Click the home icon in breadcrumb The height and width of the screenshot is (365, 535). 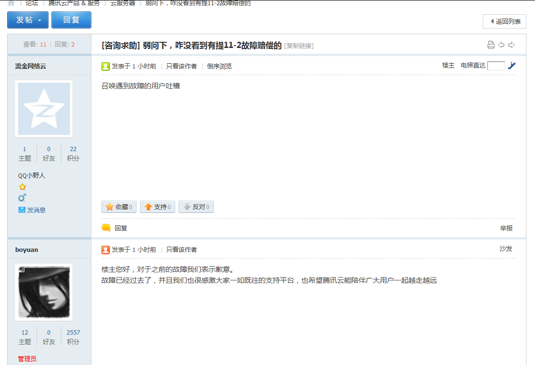[11, 3]
